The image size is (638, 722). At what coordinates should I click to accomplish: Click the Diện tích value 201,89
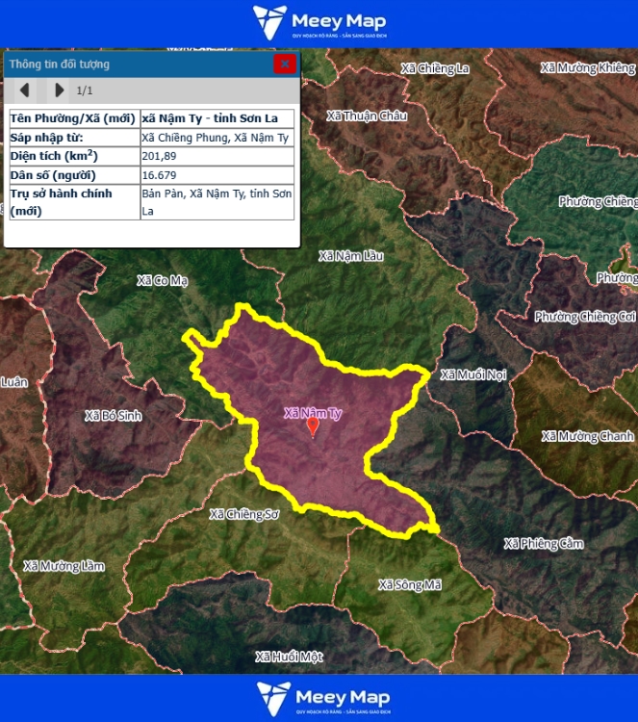[x=160, y=156]
